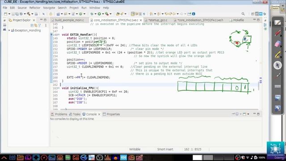Open the Source menu
The width and height of the screenshot is (286, 161).
point(22,8)
